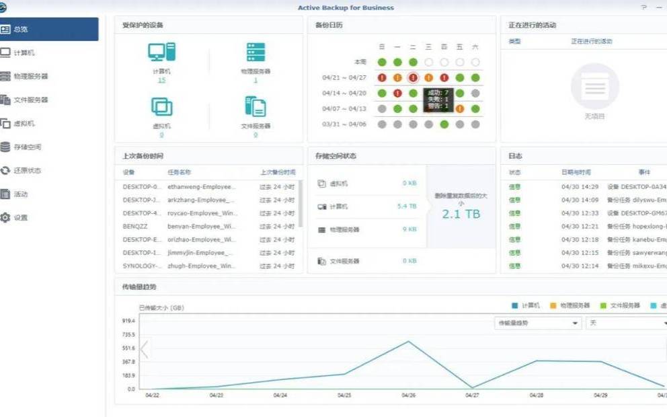
Task: Click the 虚拟机 icon in storage status
Action: click(321, 184)
